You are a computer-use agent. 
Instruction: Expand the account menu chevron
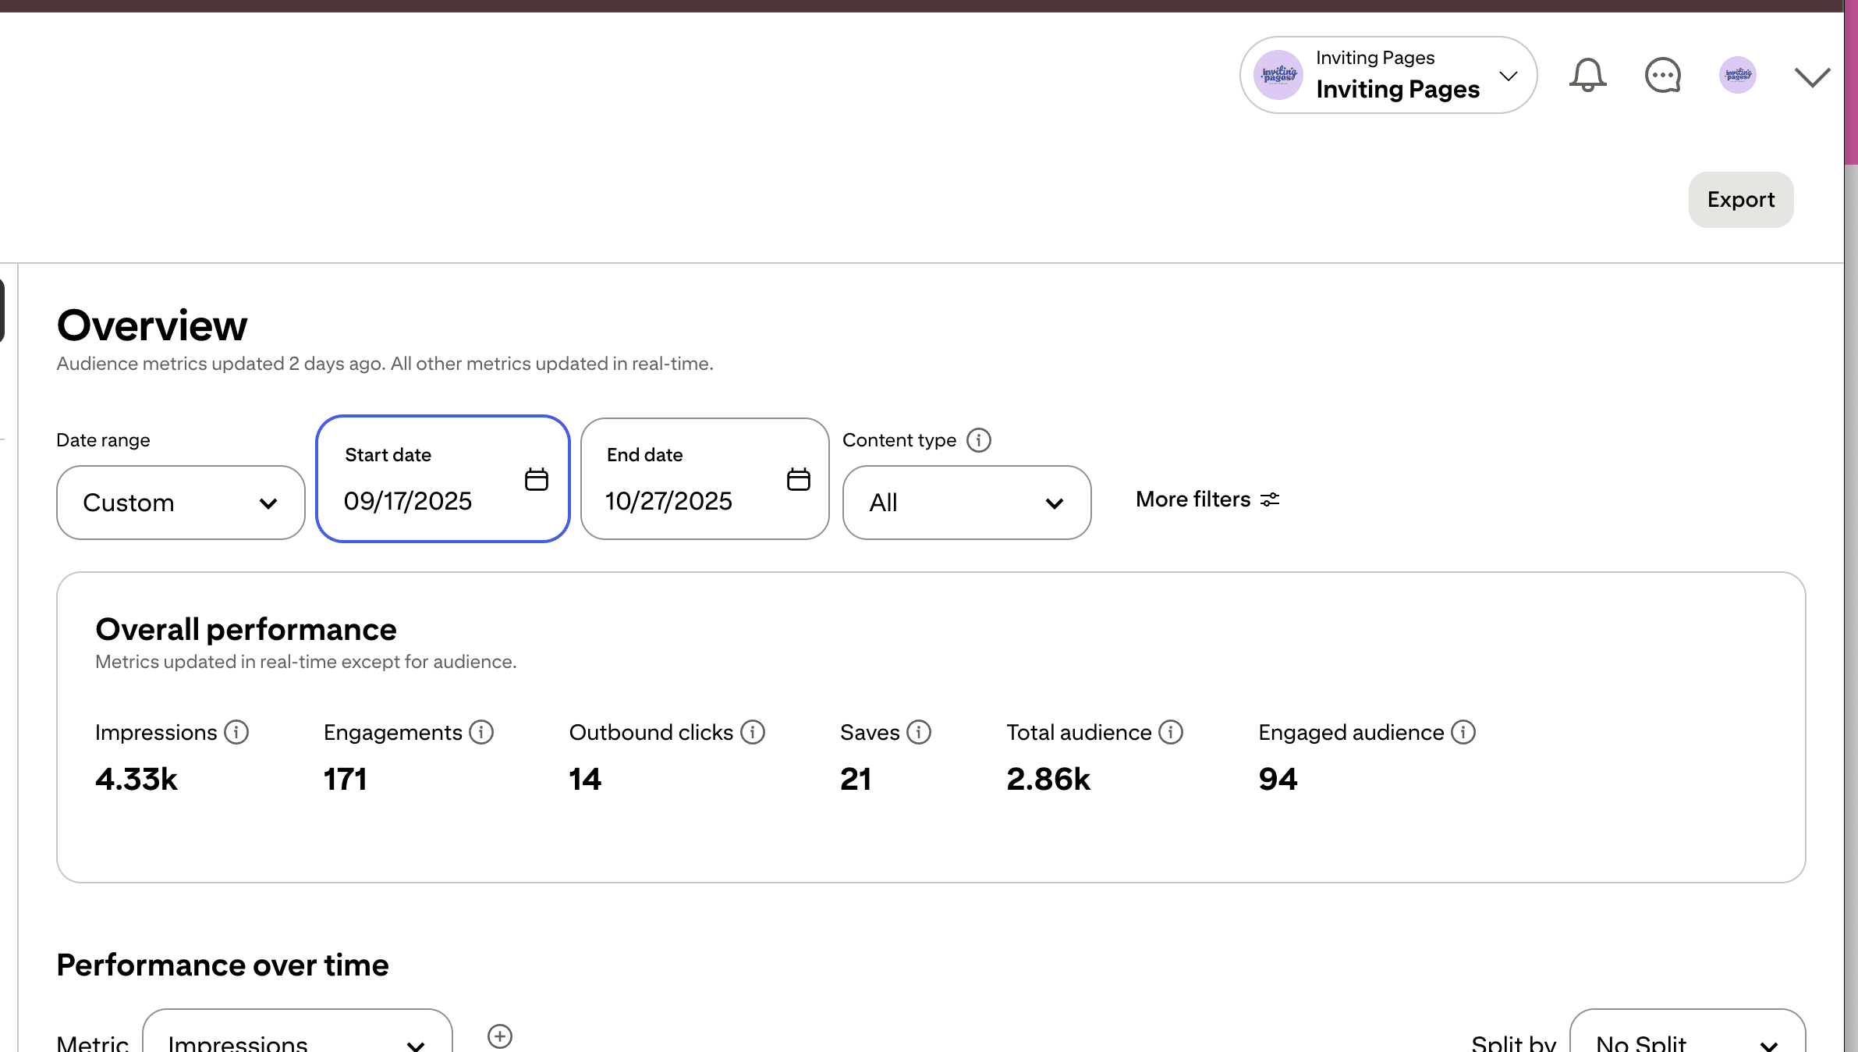tap(1811, 76)
